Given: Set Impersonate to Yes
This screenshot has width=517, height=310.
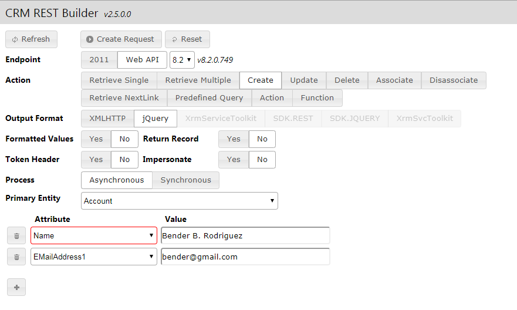Looking at the screenshot, I should coord(234,159).
